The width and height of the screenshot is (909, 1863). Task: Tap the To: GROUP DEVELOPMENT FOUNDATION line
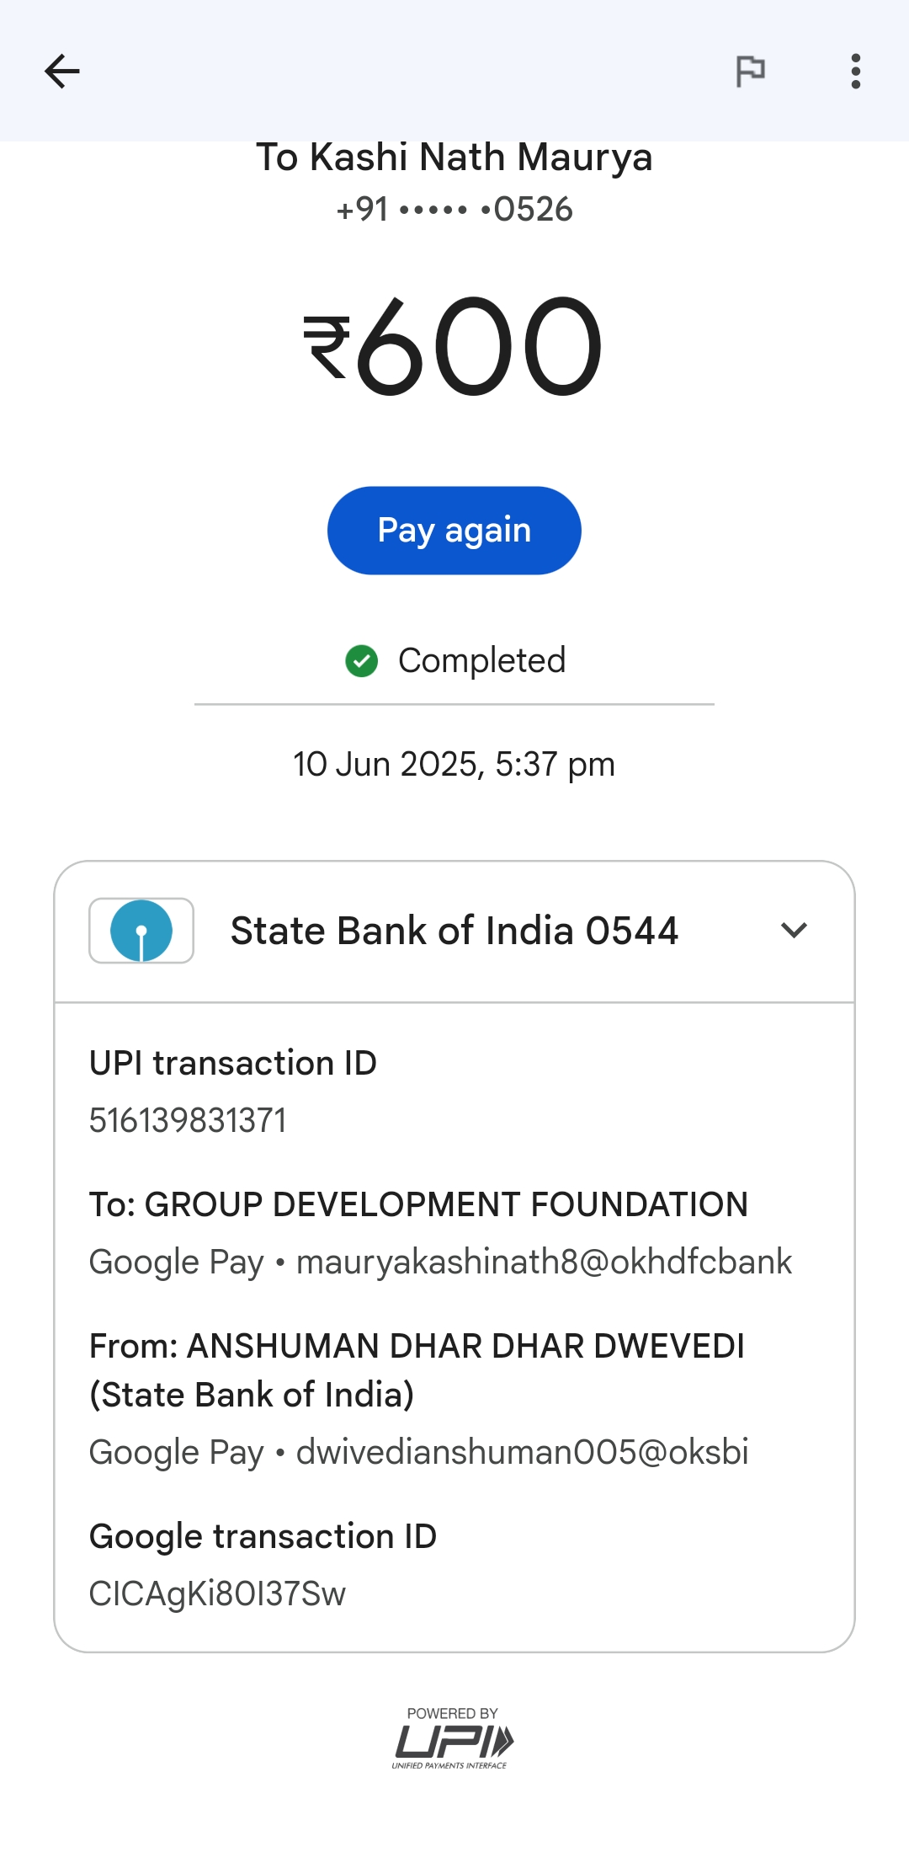click(x=418, y=1205)
